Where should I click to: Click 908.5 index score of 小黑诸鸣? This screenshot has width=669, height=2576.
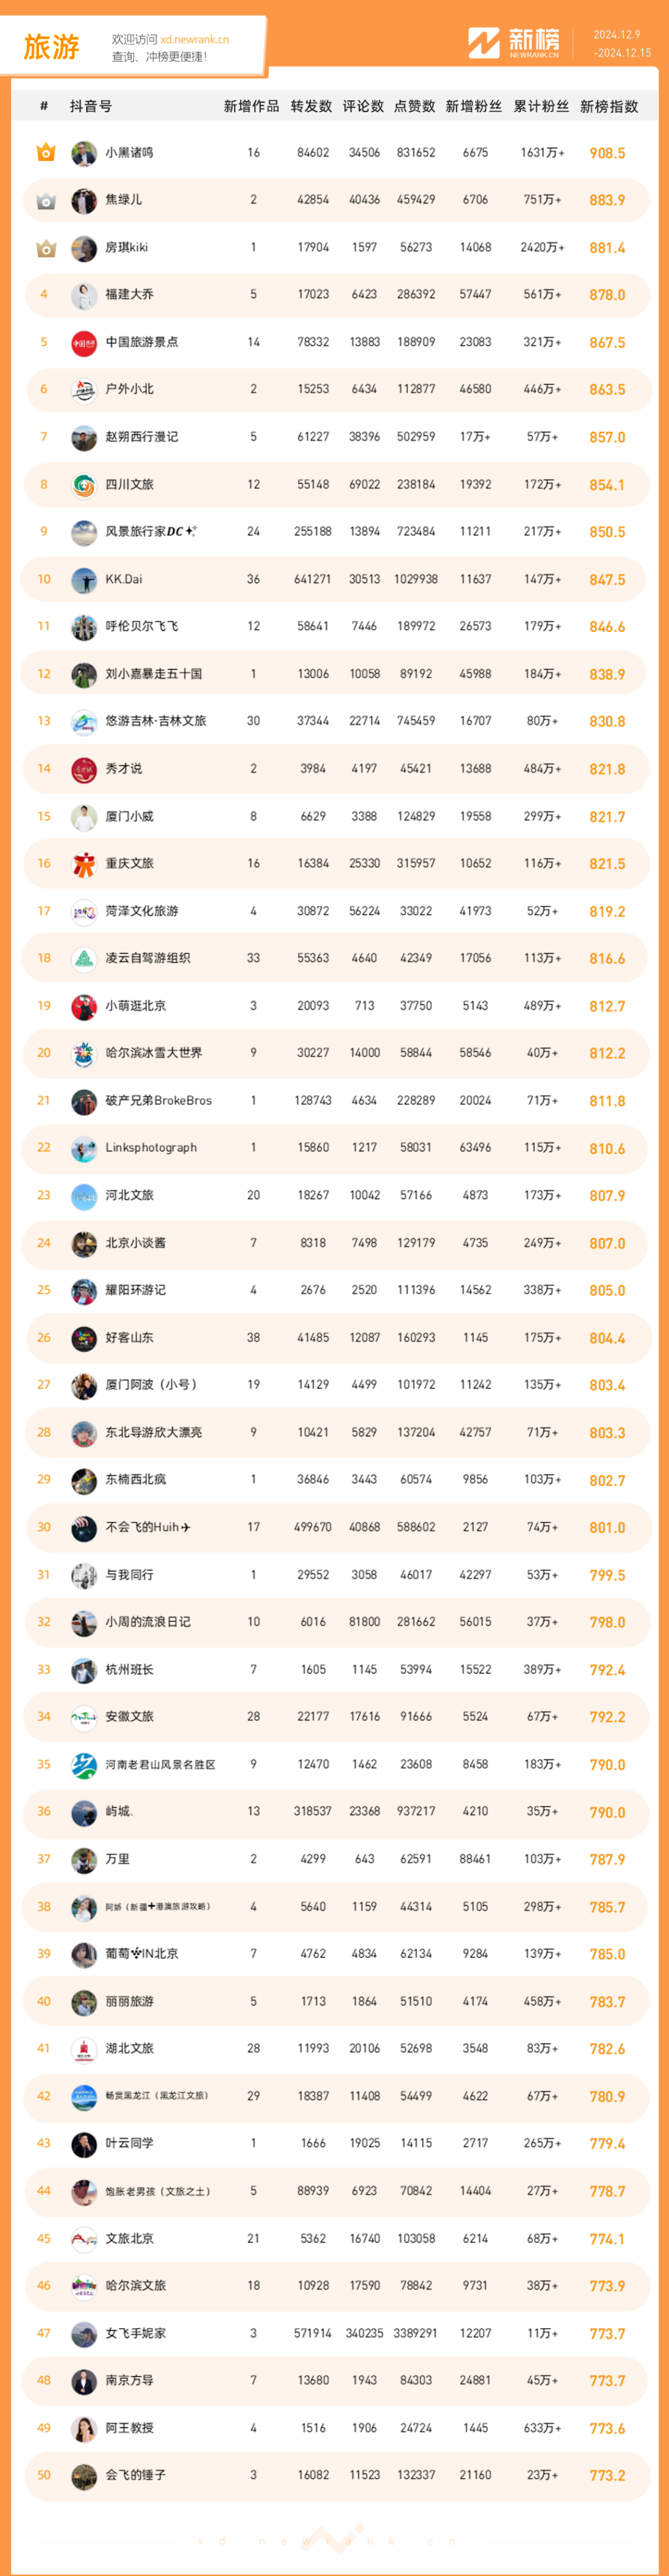tap(607, 153)
